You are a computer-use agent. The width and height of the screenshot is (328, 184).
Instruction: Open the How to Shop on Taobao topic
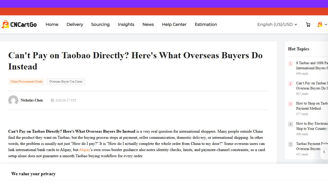pos(312,106)
